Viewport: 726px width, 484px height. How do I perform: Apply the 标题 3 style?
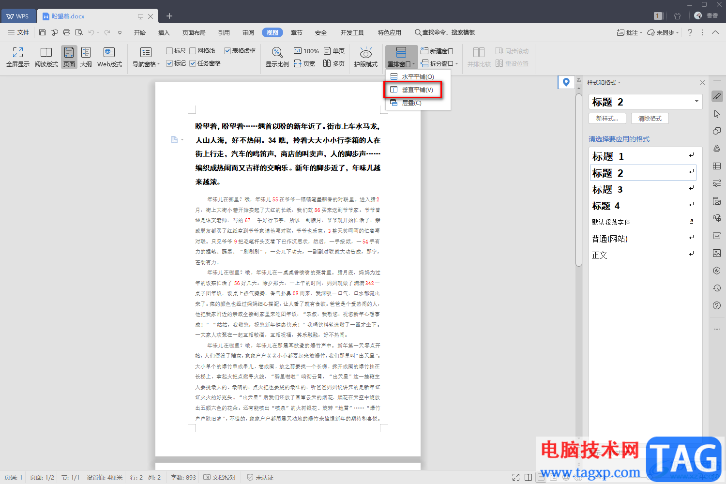tap(643, 189)
